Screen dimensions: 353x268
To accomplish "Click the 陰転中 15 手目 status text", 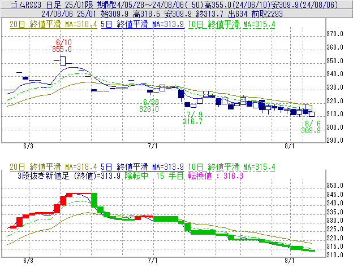I will (x=154, y=176).
